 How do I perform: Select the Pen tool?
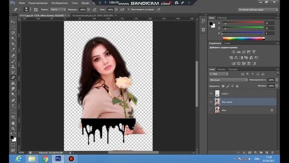click(x=13, y=101)
